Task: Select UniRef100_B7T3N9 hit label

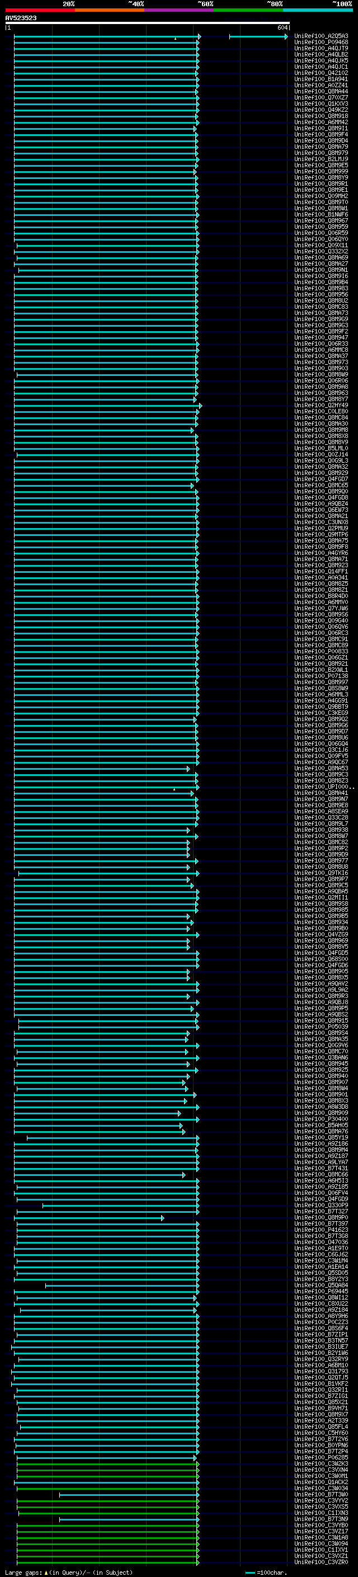Action: 321,1519
